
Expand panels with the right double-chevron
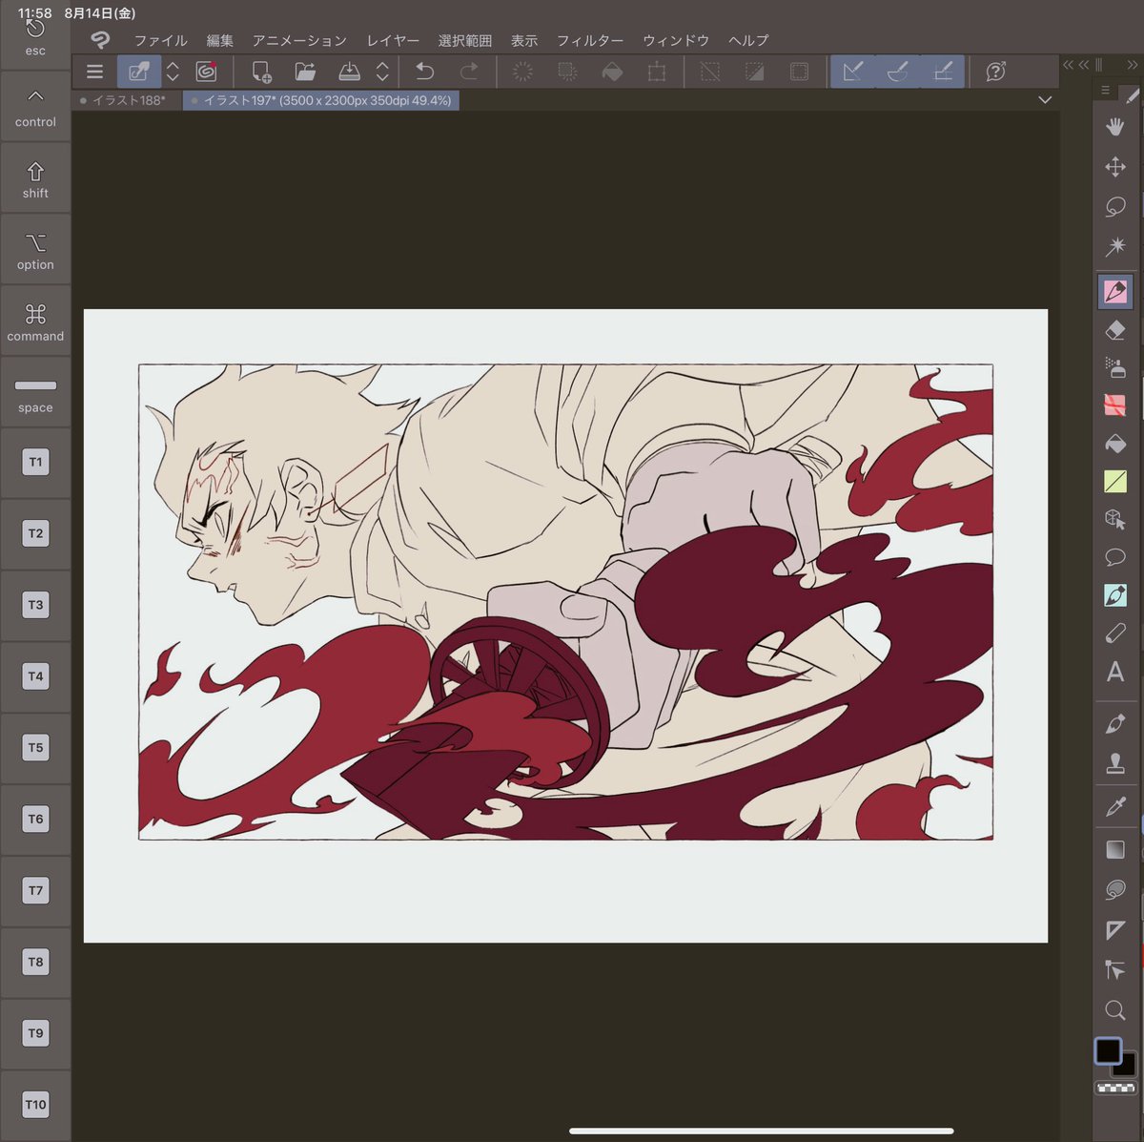[1132, 65]
